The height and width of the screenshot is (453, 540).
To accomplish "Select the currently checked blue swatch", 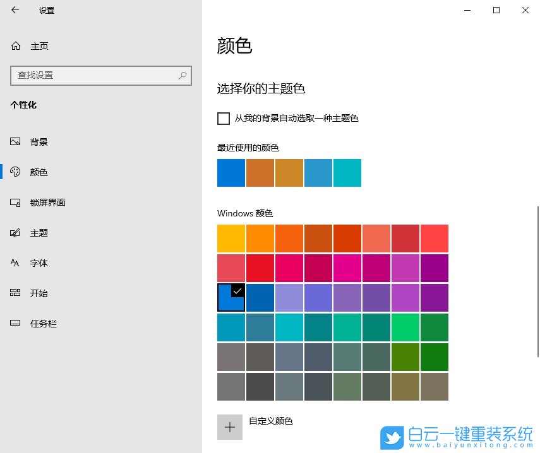I will [231, 297].
